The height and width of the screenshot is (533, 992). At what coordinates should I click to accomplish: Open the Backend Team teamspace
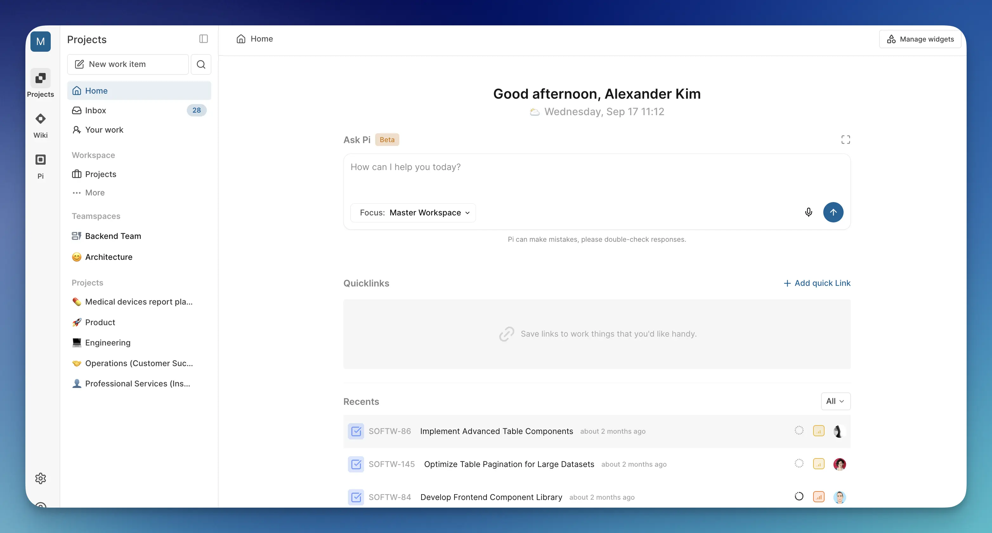pyautogui.click(x=139, y=236)
